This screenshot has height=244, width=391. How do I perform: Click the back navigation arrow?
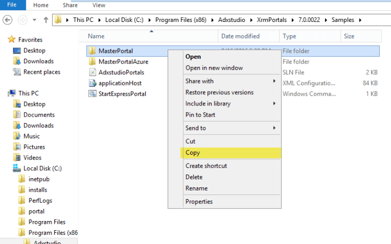click(x=8, y=20)
